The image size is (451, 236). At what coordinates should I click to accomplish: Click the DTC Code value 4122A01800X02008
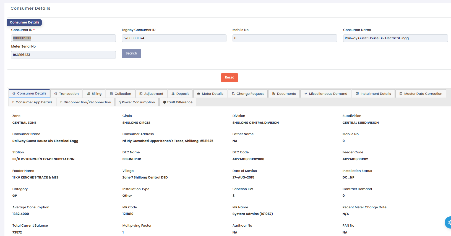(x=248, y=159)
